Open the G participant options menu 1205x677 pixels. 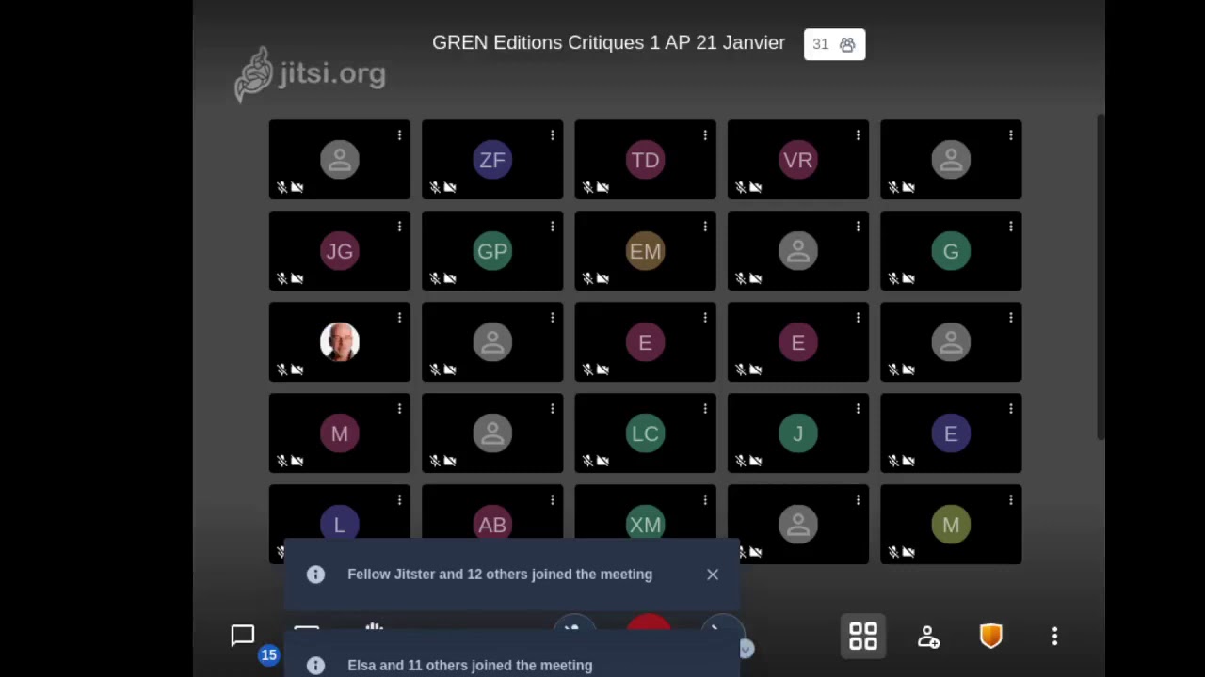(1010, 227)
